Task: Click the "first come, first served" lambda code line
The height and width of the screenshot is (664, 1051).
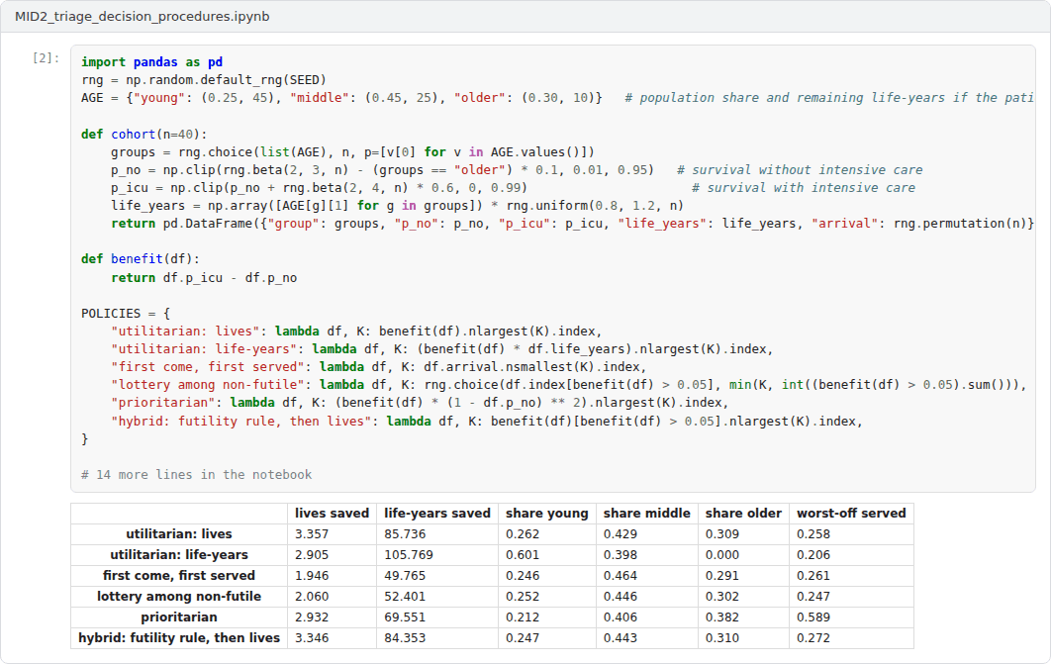Action: click(379, 366)
